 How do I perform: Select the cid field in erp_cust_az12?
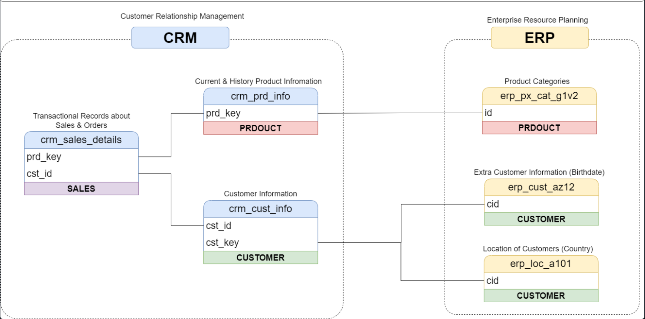pos(541,204)
